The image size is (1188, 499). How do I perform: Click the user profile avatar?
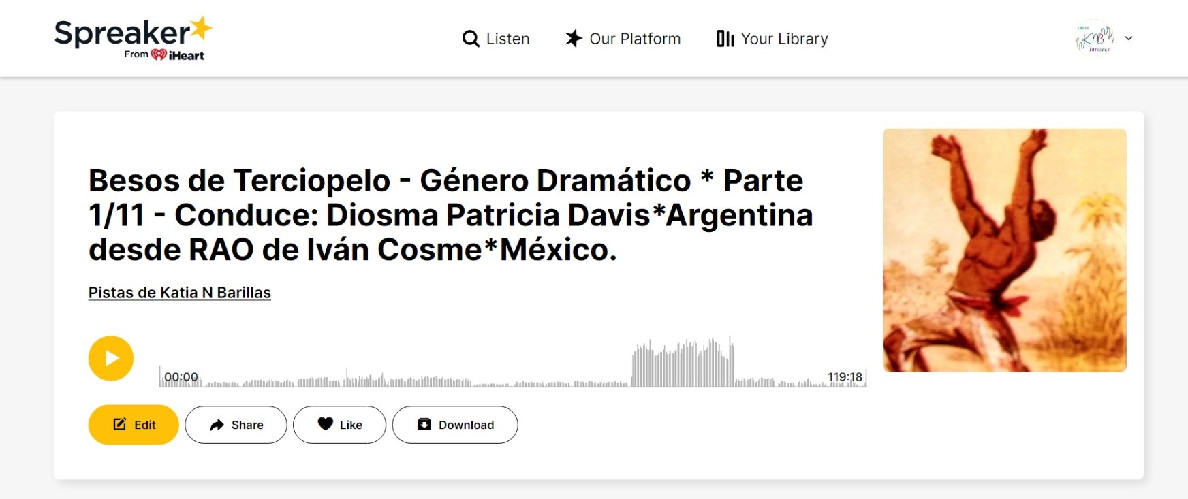[x=1094, y=39]
